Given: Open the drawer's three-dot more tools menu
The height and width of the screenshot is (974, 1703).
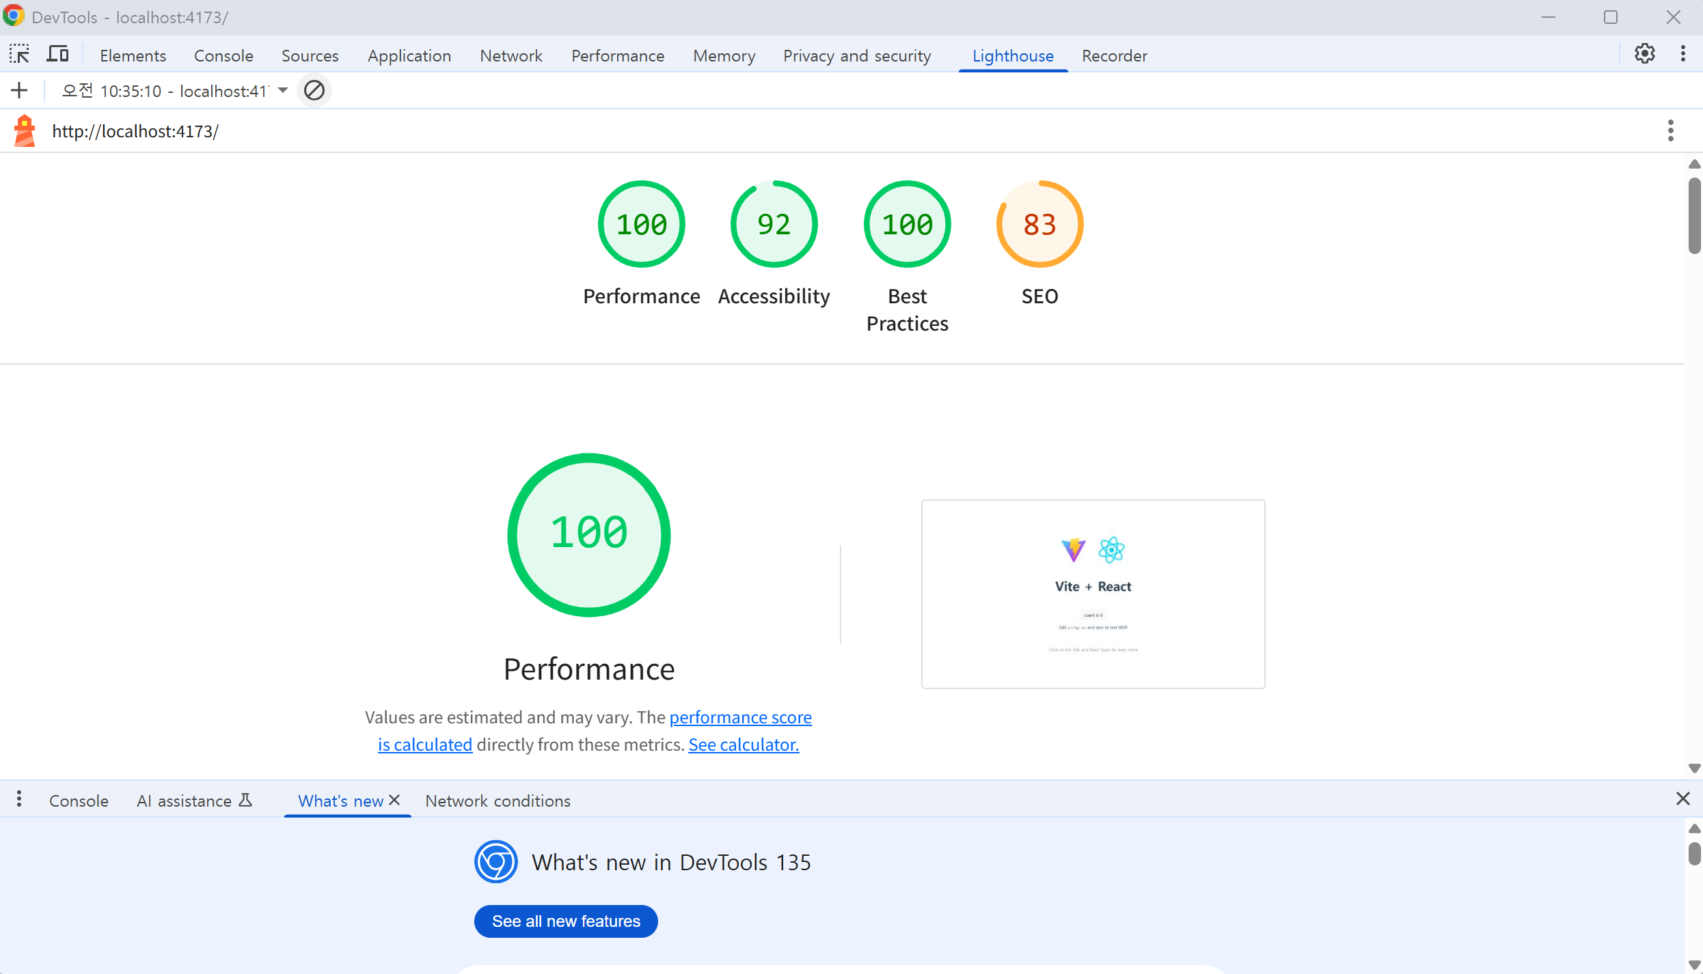Looking at the screenshot, I should tap(19, 799).
